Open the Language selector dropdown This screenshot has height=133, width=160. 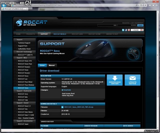(x=137, y=30)
